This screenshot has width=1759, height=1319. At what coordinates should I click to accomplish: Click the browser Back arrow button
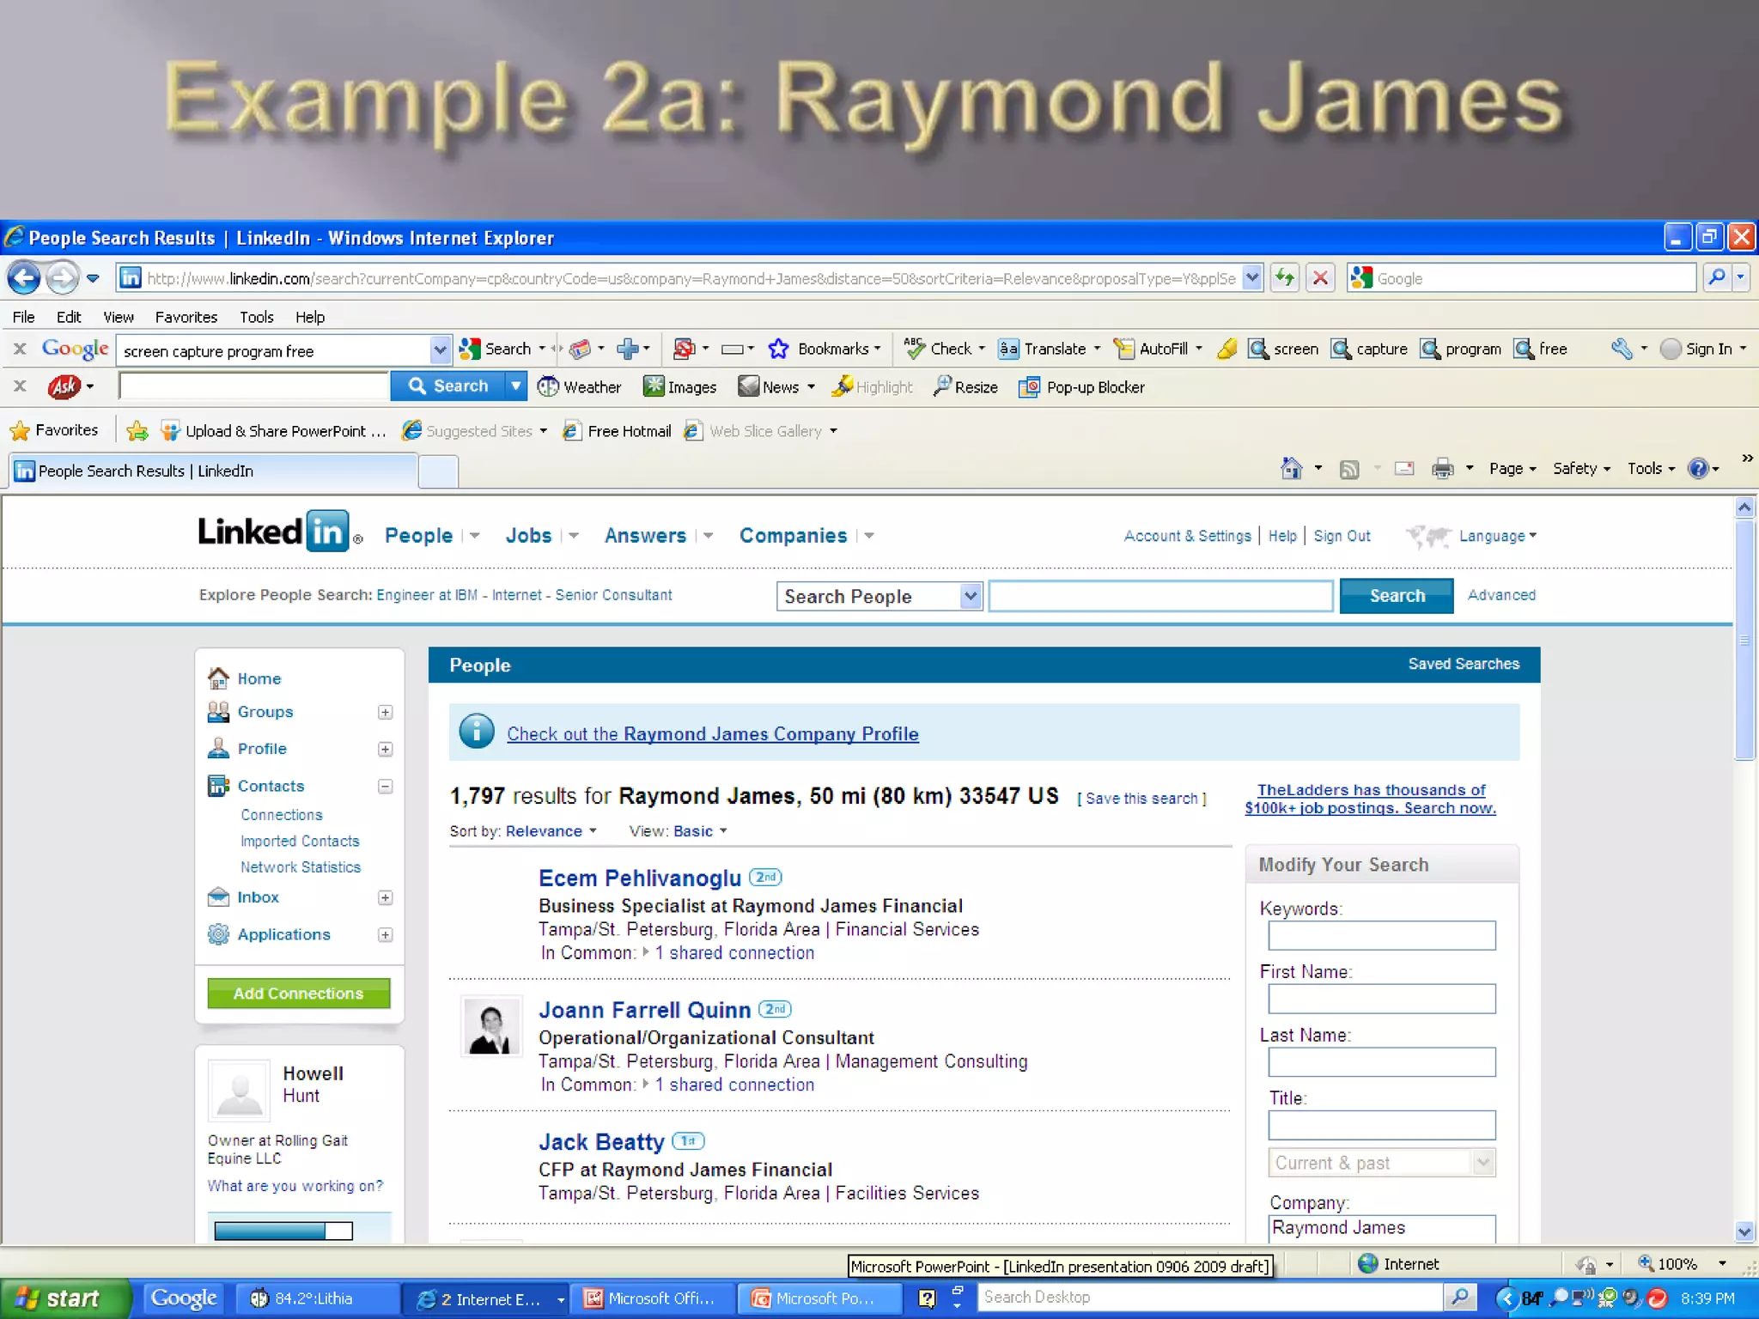click(x=24, y=277)
